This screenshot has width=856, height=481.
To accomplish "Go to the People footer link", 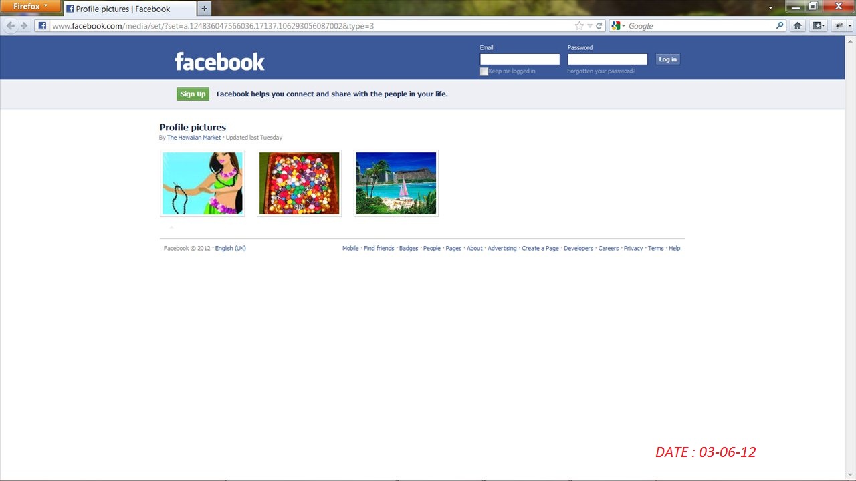I will point(432,249).
